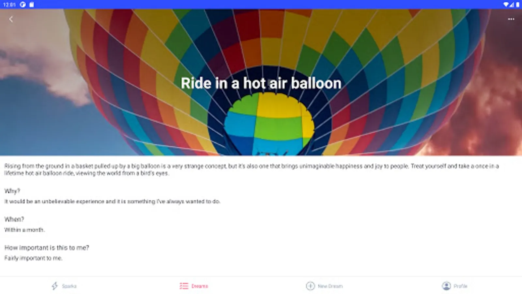The image size is (522, 294).
Task: Switch to the Dreams tab label
Action: pos(200,286)
